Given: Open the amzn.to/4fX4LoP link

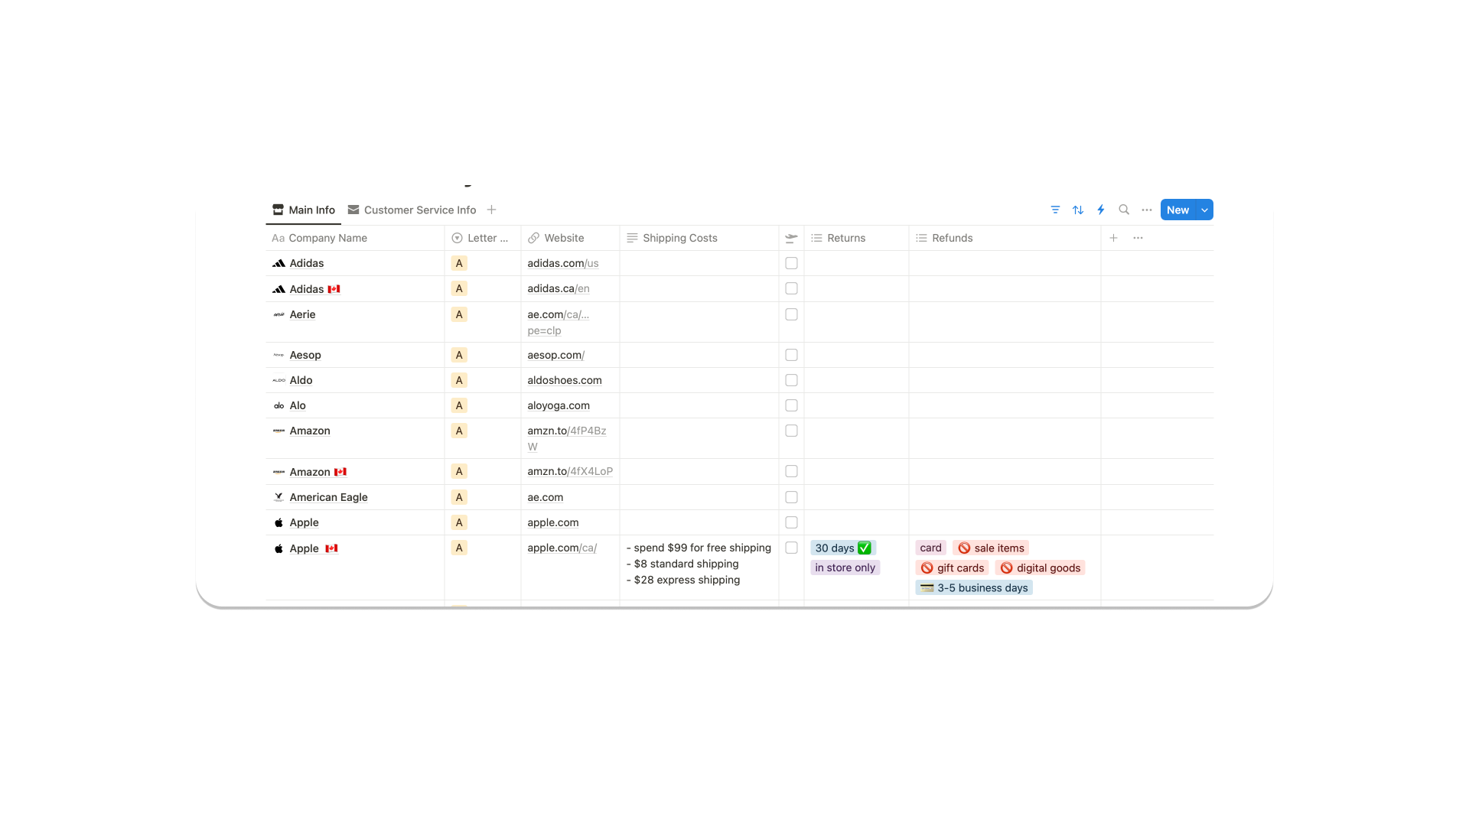Looking at the screenshot, I should (x=570, y=471).
